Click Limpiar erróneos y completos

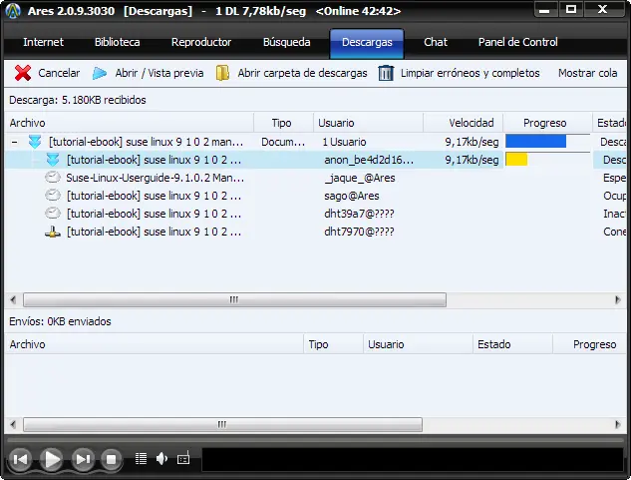tap(471, 73)
